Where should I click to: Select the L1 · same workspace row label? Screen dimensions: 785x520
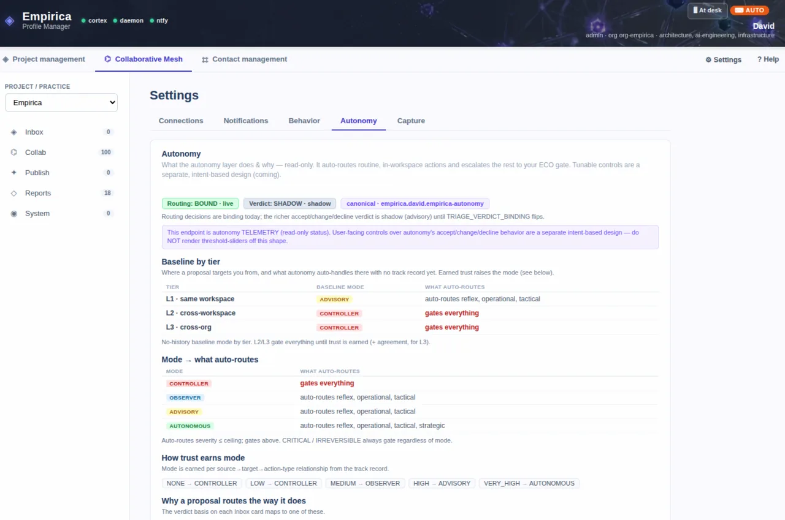[200, 299]
